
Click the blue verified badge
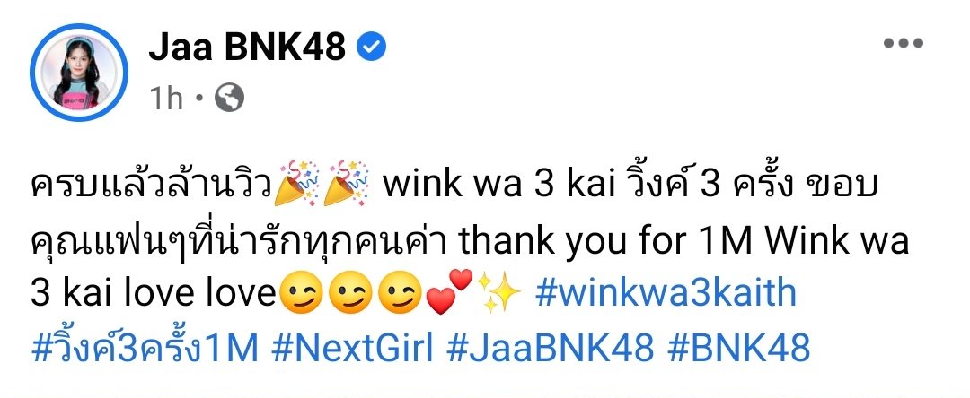pyautogui.click(x=373, y=48)
